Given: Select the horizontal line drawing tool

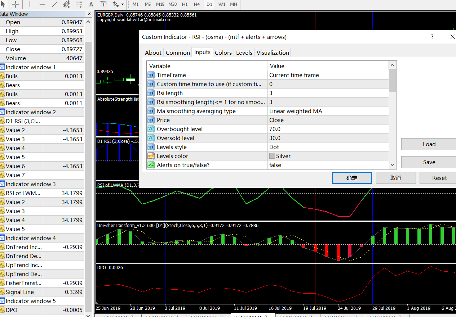Looking at the screenshot, I should point(42,4).
